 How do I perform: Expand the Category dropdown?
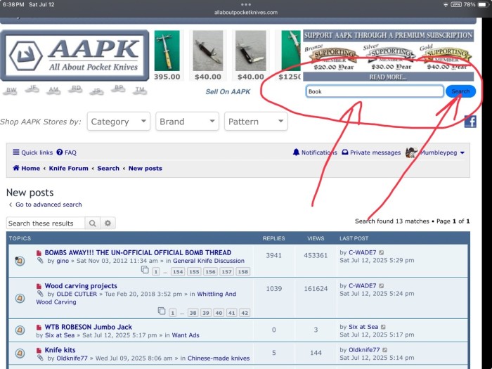coord(119,122)
